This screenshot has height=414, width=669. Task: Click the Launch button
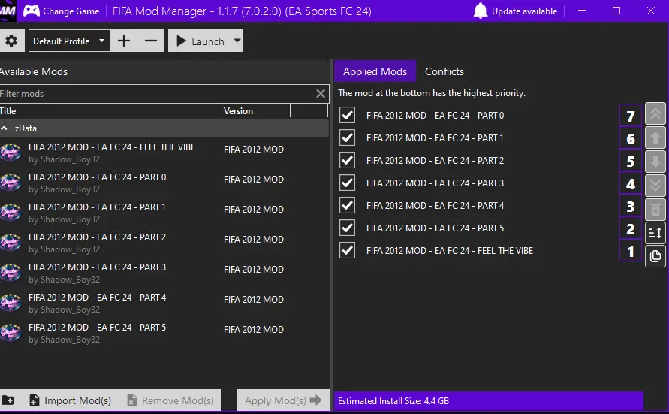[x=200, y=41]
